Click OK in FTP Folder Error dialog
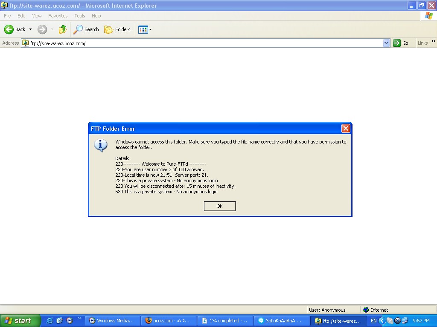Screen dimensions: 437x327 point(220,206)
